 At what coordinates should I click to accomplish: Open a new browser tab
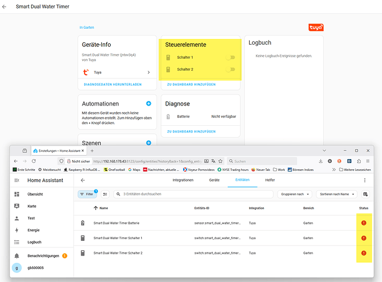[92, 151]
